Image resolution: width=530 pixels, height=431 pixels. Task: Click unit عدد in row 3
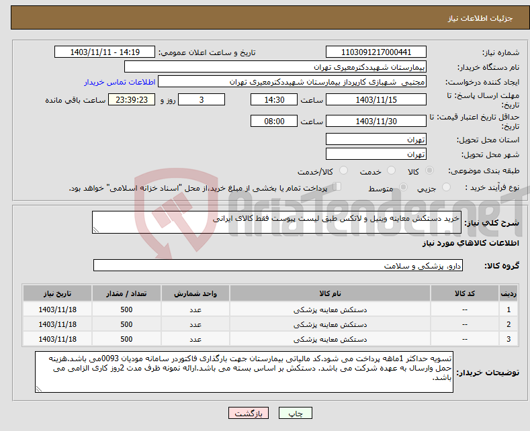tap(195, 339)
